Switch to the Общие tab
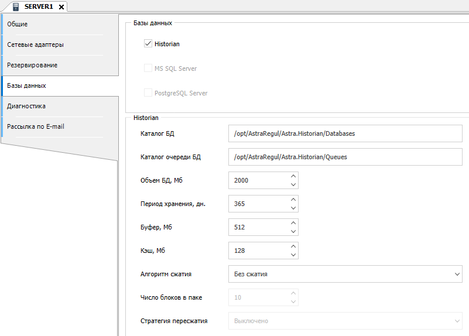This screenshot has width=469, height=336. tap(18, 24)
